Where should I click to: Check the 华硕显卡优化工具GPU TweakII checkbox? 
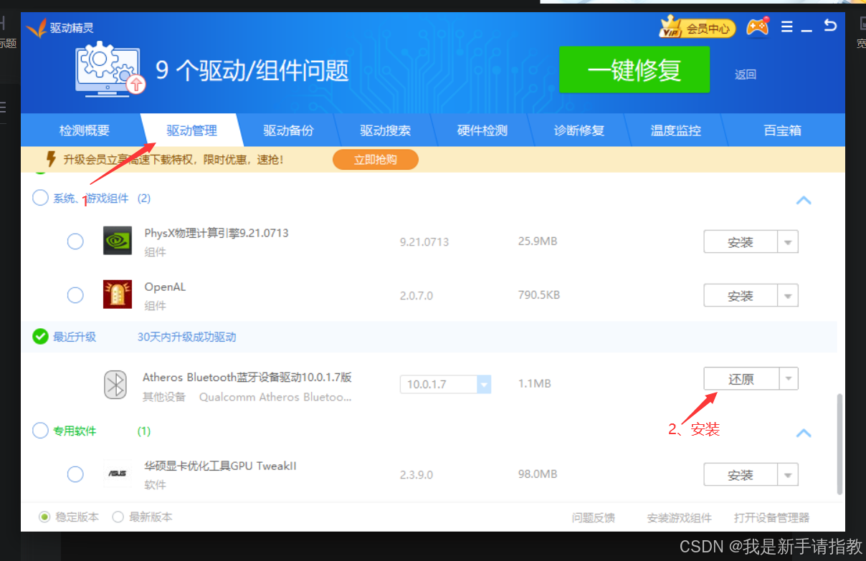point(75,474)
